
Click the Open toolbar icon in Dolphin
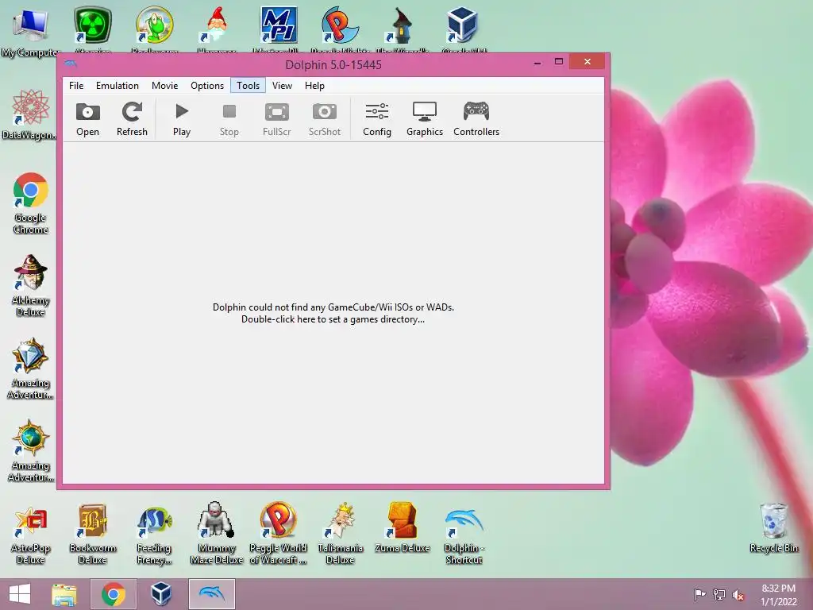[87, 119]
